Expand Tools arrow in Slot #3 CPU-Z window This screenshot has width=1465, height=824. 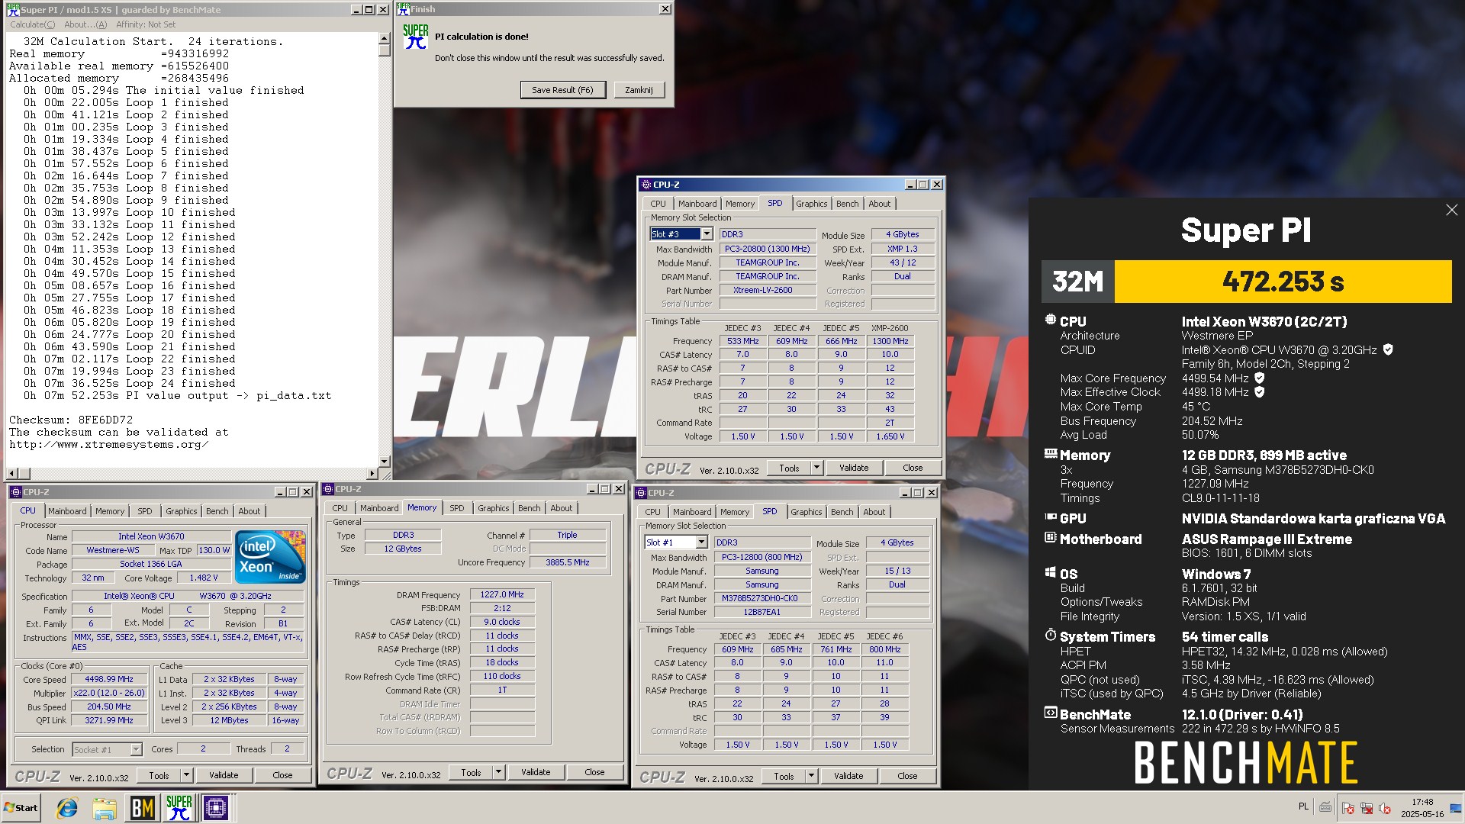point(816,468)
